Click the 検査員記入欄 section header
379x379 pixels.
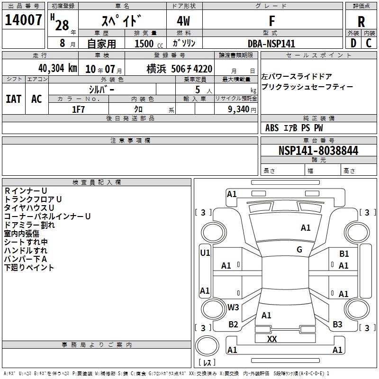coord(97,182)
